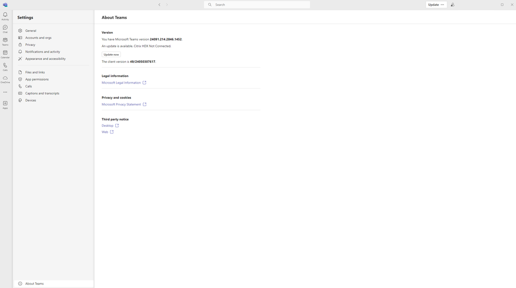Click the Third party notice section heading
The width and height of the screenshot is (516, 288).
[115, 119]
